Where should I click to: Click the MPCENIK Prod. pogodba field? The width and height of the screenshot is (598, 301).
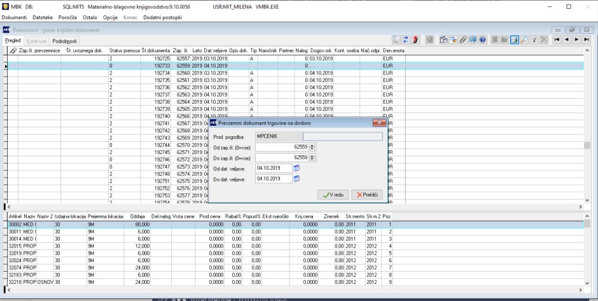(x=279, y=137)
